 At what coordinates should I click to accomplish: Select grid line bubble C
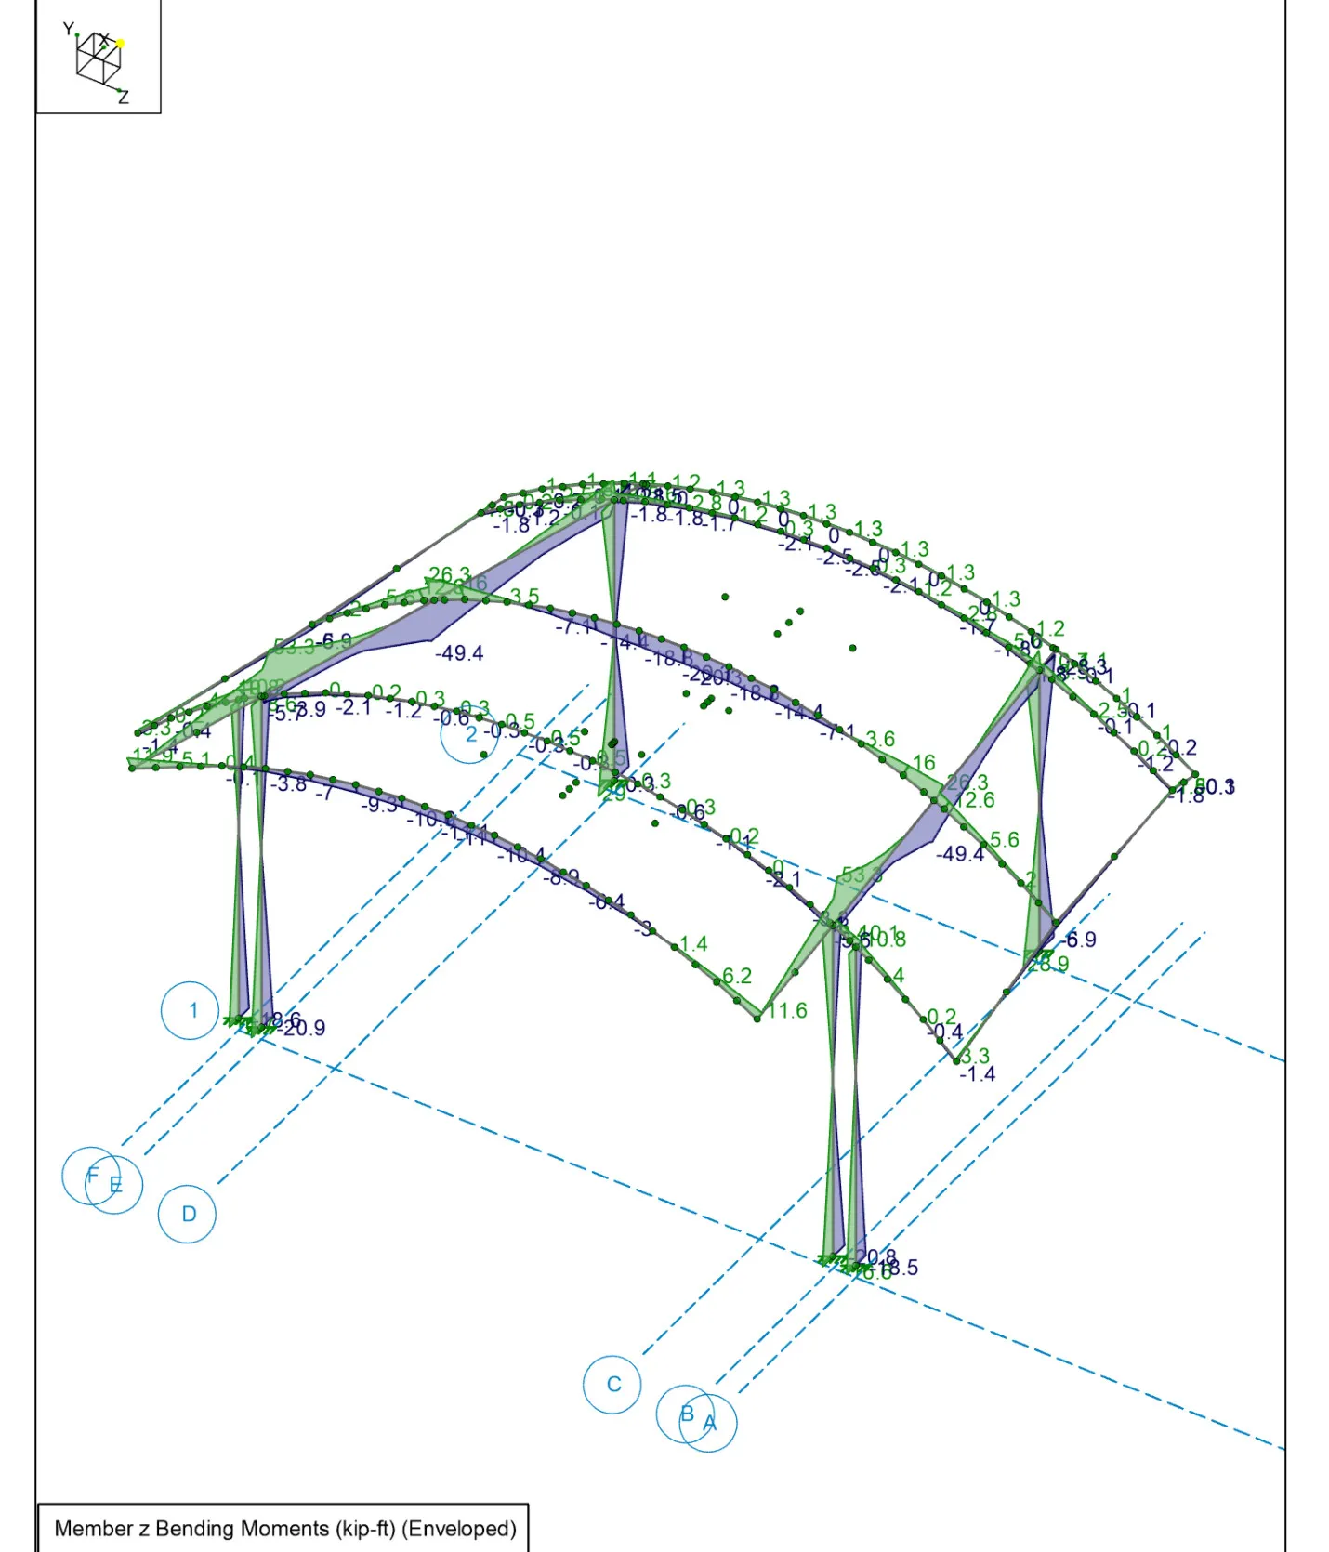(612, 1385)
